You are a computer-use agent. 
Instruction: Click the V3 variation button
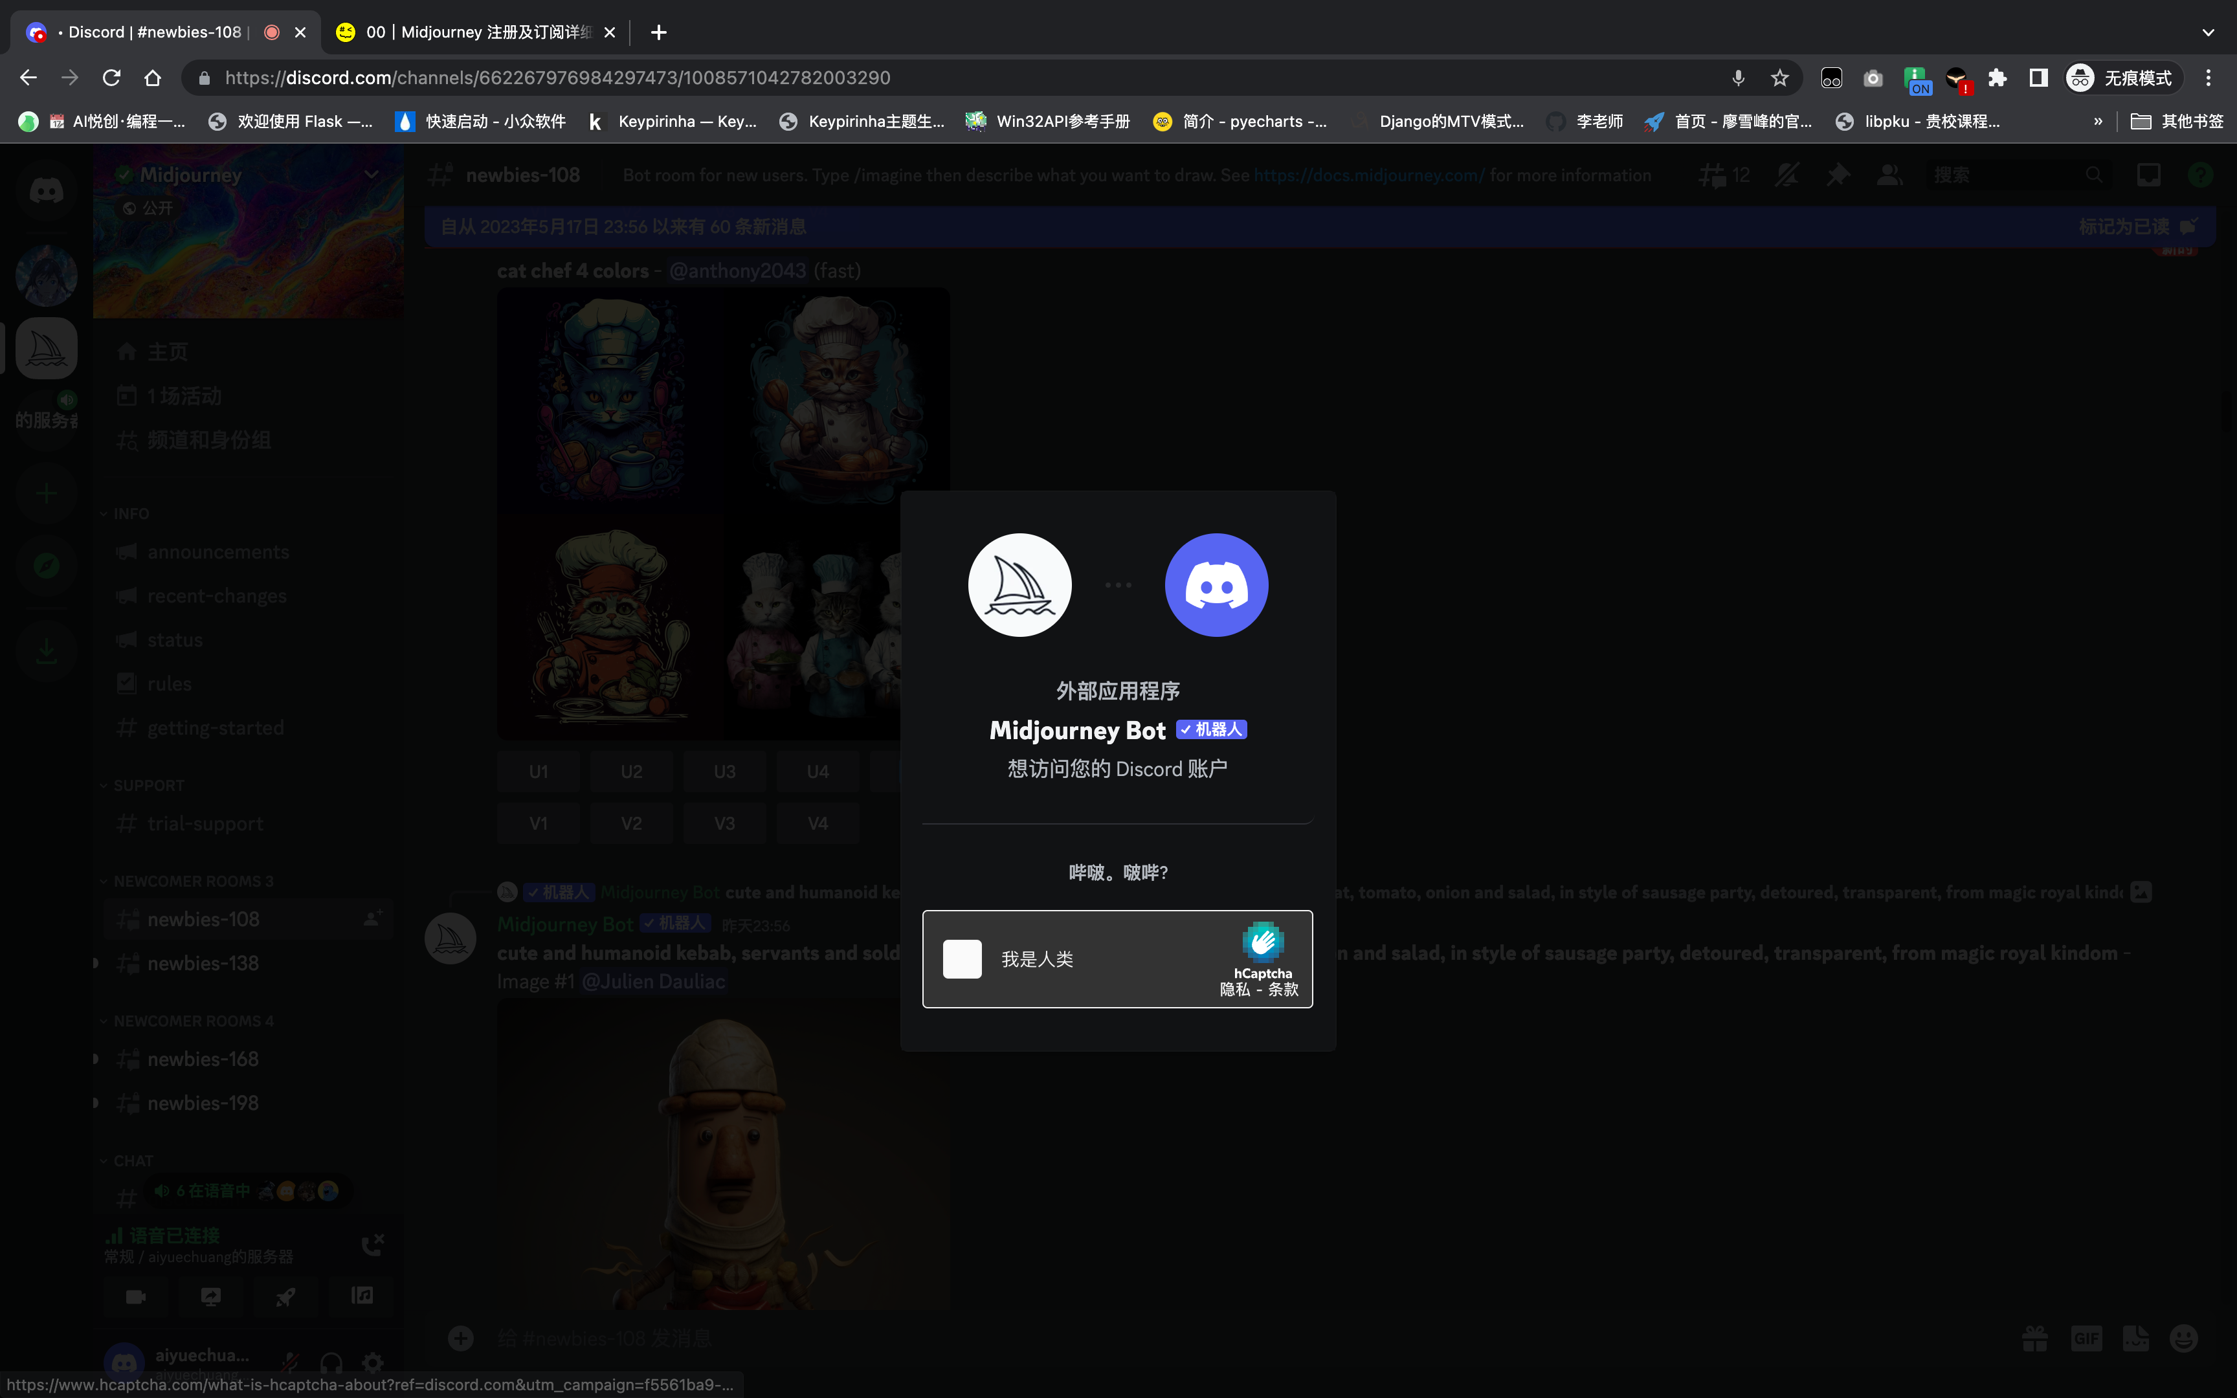[x=725, y=823]
